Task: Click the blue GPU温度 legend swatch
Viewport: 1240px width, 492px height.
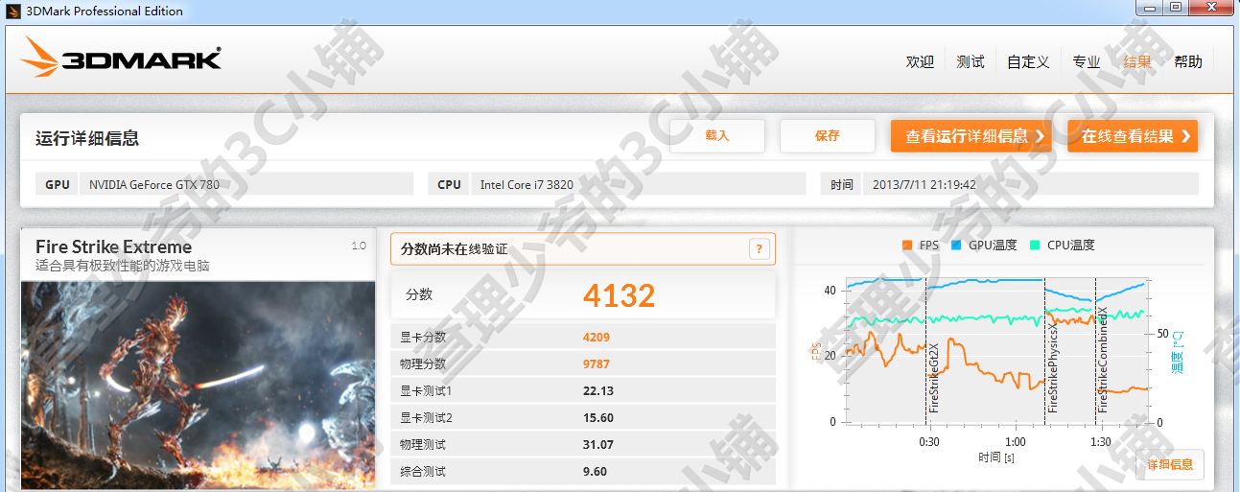Action: pyautogui.click(x=956, y=246)
